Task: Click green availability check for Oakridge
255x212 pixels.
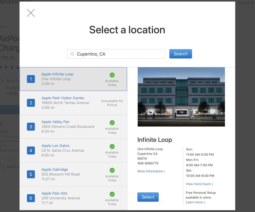Action: 112,170
